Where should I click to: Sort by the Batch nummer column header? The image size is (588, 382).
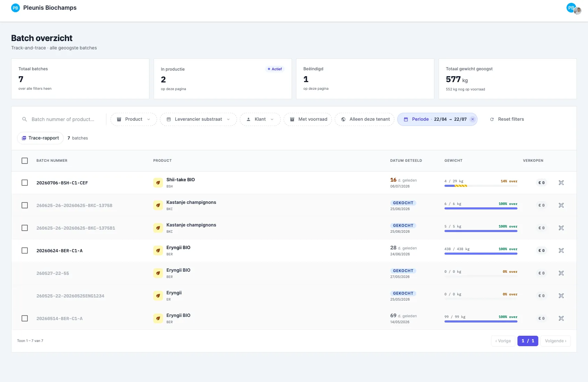pos(52,161)
